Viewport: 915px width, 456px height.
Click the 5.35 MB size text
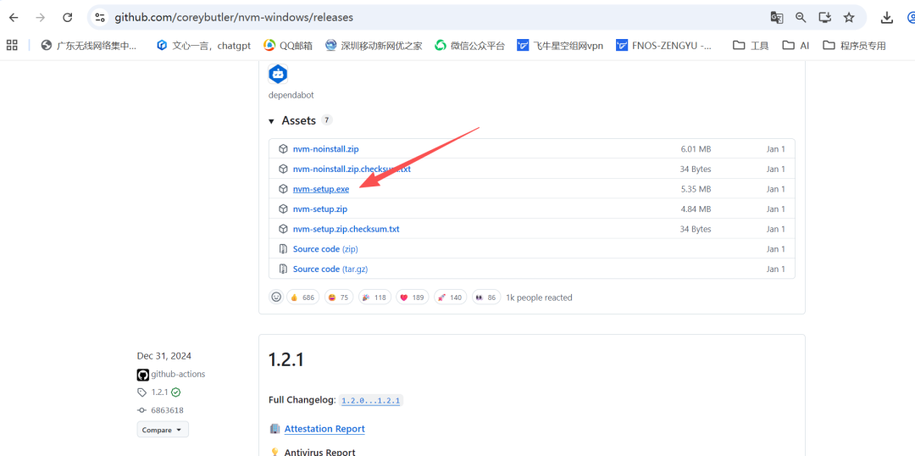[696, 189]
